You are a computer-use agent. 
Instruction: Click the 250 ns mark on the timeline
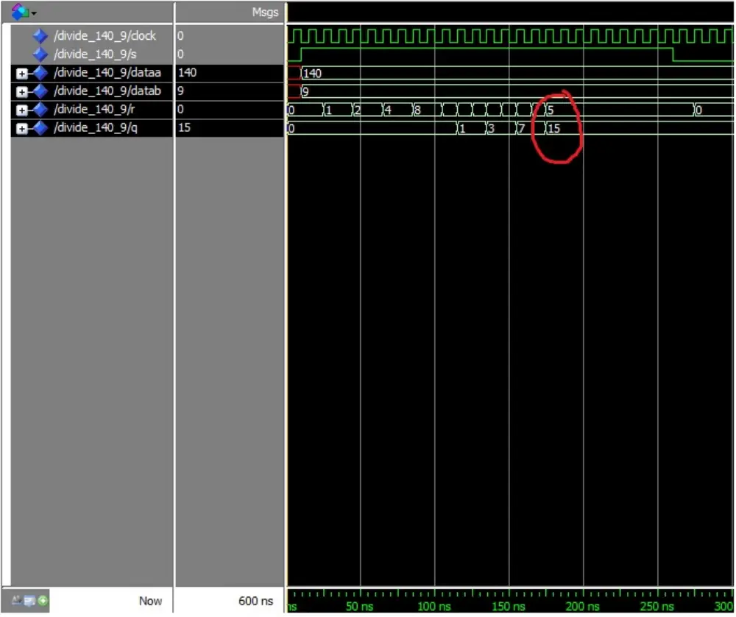point(657,606)
